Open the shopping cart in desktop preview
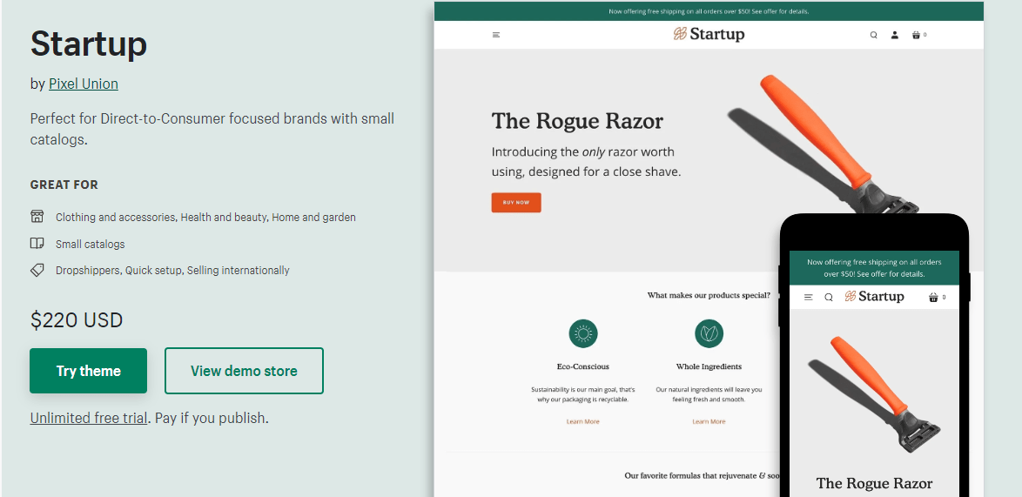The height and width of the screenshot is (497, 1022). [x=917, y=35]
